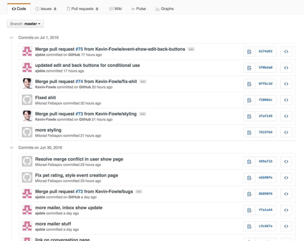The image size is (304, 241).
Task: Open the Branch: master dropdown
Action: pos(25,24)
